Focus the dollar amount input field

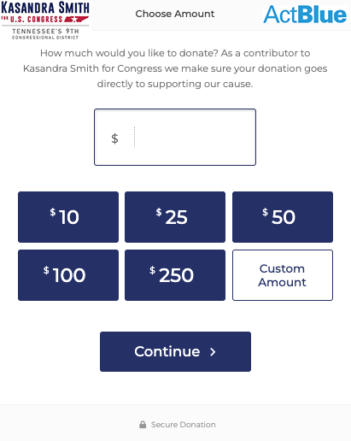point(175,137)
